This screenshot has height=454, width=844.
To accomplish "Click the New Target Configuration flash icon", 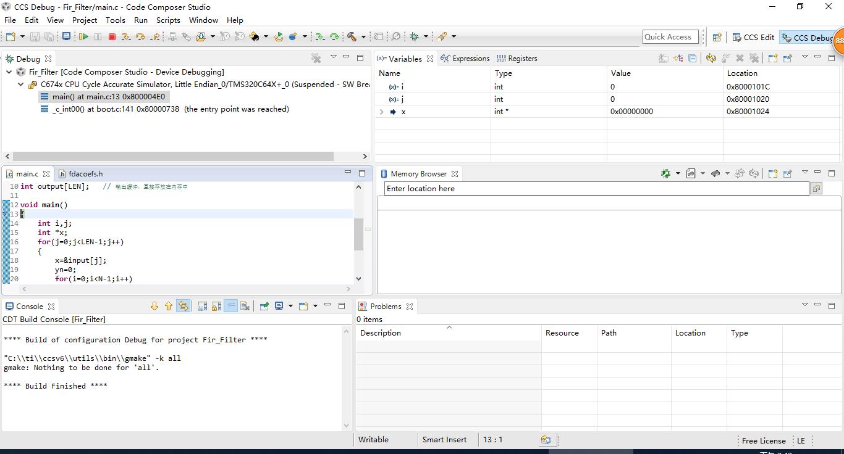I will 255,37.
